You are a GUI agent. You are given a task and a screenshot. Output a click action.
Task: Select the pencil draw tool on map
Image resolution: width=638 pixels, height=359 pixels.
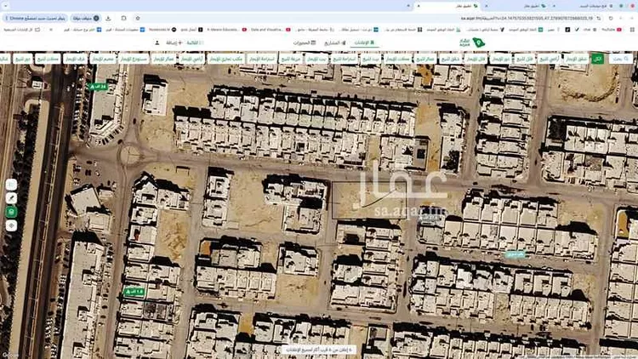point(11,198)
